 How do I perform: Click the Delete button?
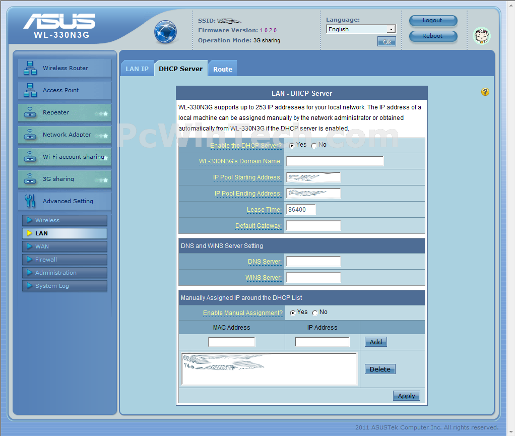tap(380, 369)
